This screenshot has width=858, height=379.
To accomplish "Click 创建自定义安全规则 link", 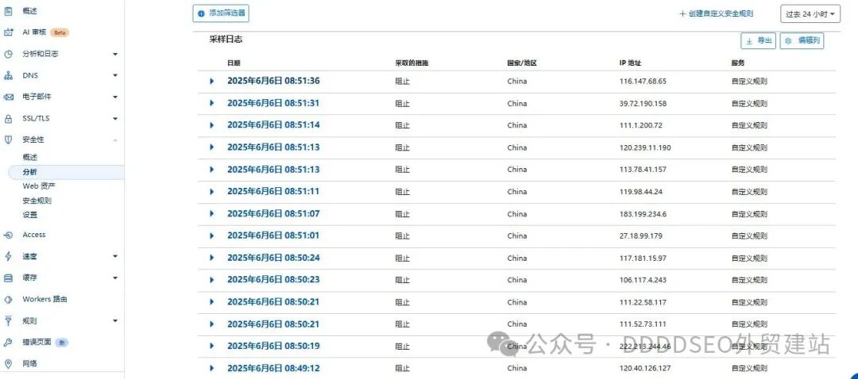I will (x=716, y=13).
